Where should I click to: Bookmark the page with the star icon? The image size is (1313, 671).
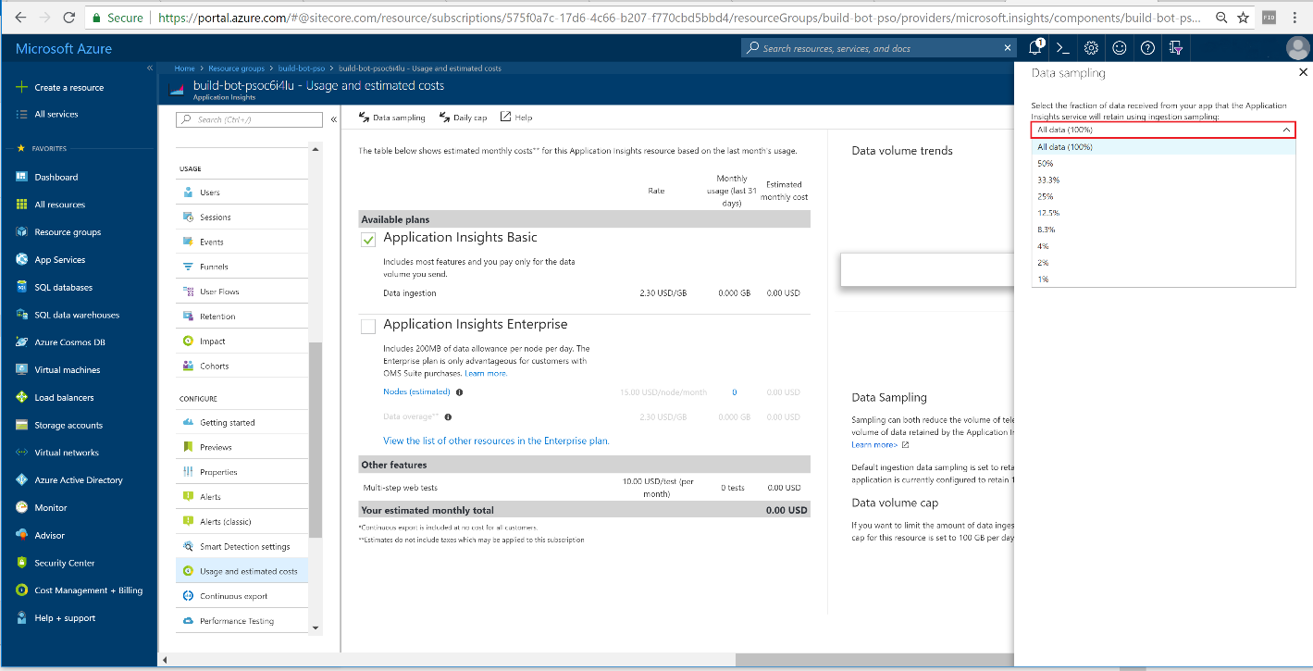point(1243,18)
